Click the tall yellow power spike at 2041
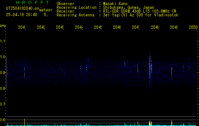Screen dimensions: 199x126 coord(24,122)
